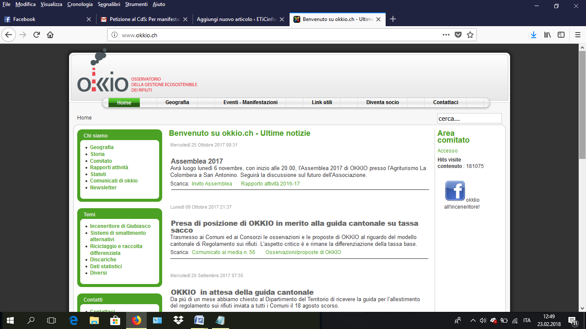
Task: Open the Visualizza menu
Action: 51,4
